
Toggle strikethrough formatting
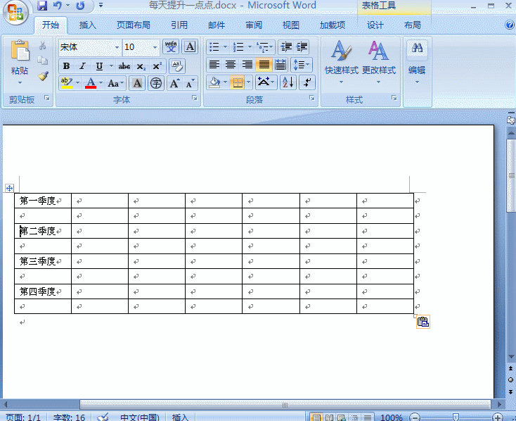[124, 66]
